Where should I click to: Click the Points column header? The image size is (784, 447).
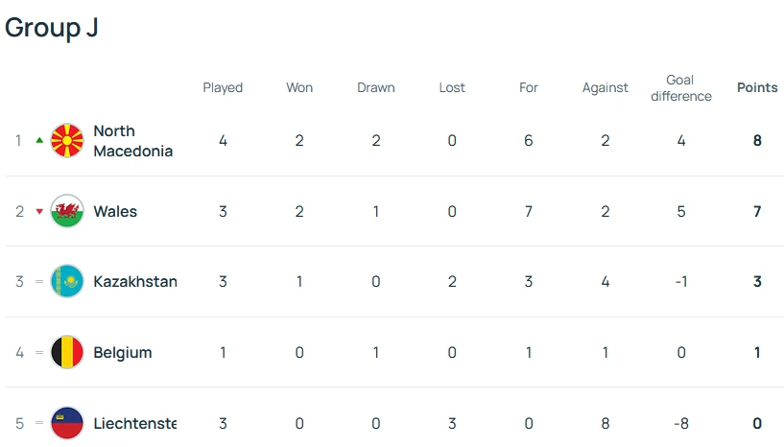pos(757,87)
